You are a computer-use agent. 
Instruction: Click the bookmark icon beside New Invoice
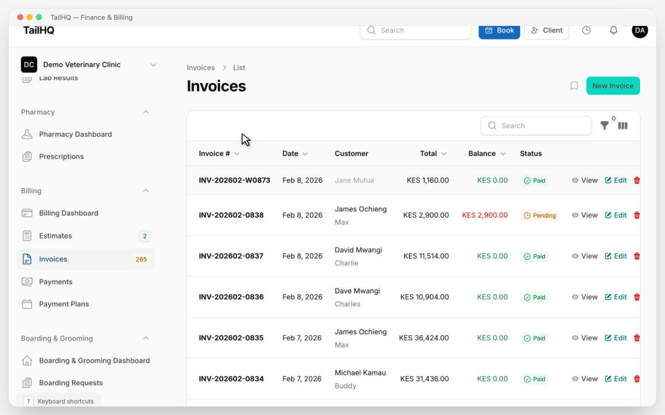(574, 86)
